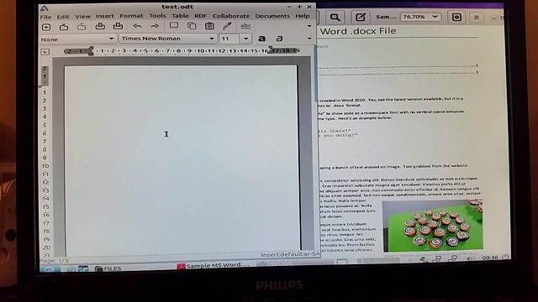Click the Copy toolbar icon
This screenshot has height=302, width=538.
tap(192, 26)
